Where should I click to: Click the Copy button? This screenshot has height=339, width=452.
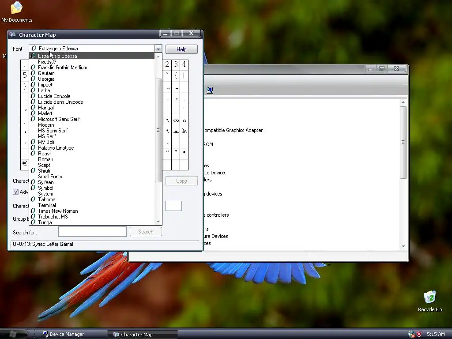coord(181,181)
